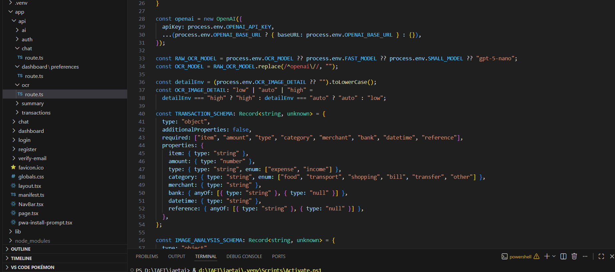Kill terminal with trash icon

point(574,256)
